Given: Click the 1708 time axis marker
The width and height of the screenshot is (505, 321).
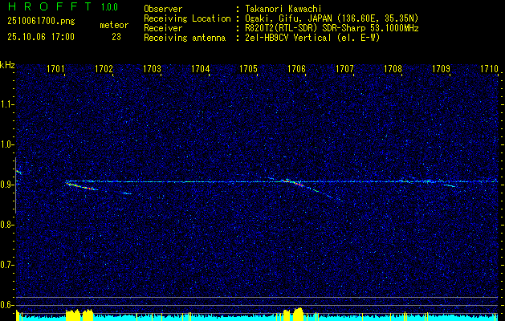Looking at the screenshot, I should coord(393,68).
